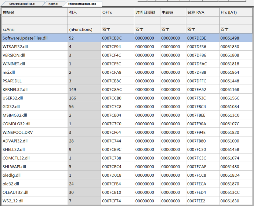Select the KERNEL32.dll module row

tap(127, 90)
